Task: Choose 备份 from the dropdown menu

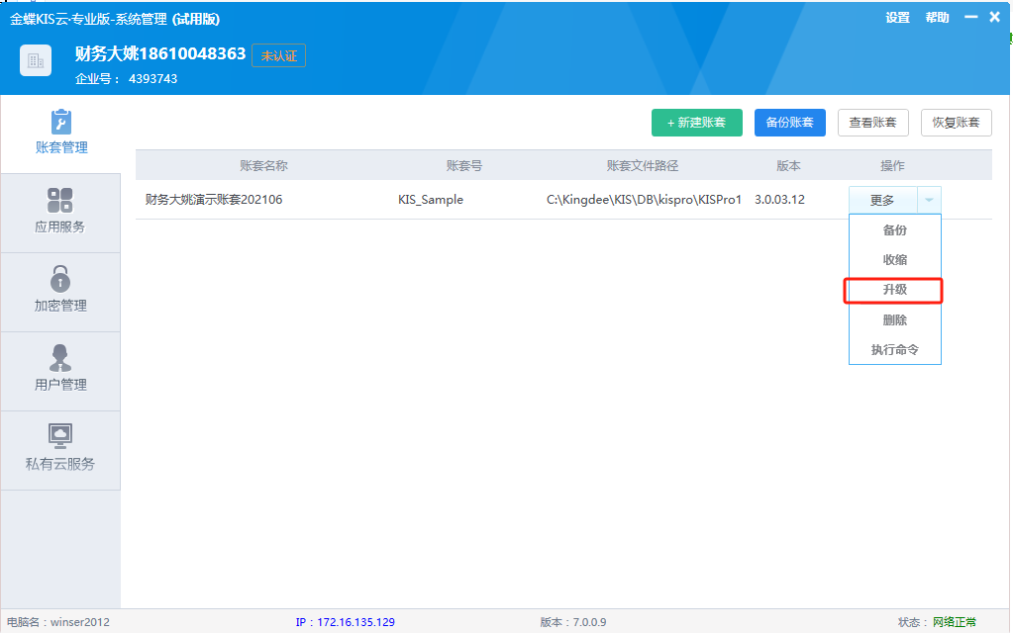Action: pos(895,230)
